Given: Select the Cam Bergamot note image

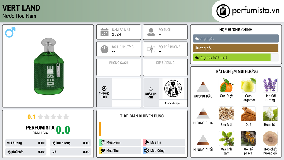Looking at the screenshot, I should point(248,85).
